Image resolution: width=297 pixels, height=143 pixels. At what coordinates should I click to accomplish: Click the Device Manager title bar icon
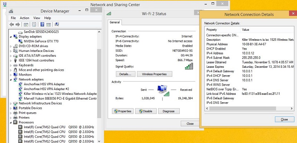tap(11, 11)
